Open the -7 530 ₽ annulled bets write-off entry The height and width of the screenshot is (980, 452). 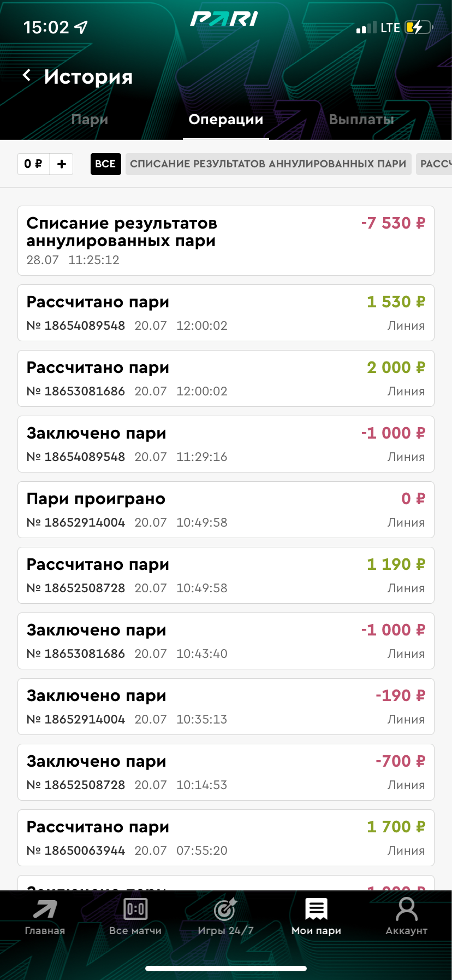click(x=226, y=241)
